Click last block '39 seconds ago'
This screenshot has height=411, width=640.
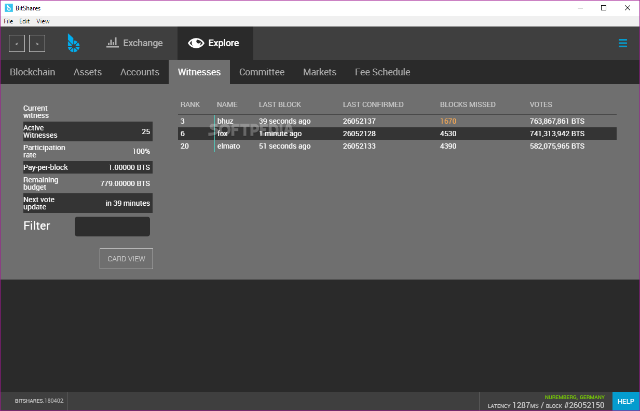coord(285,121)
